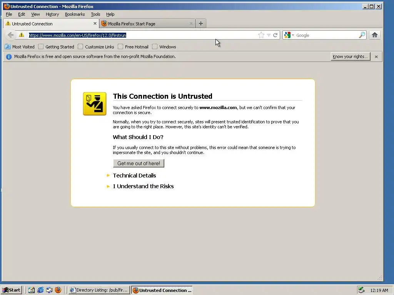Open the File menu
The height and width of the screenshot is (295, 394).
pos(9,14)
